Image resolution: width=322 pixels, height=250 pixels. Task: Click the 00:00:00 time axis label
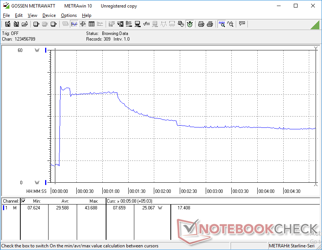pos(60,191)
